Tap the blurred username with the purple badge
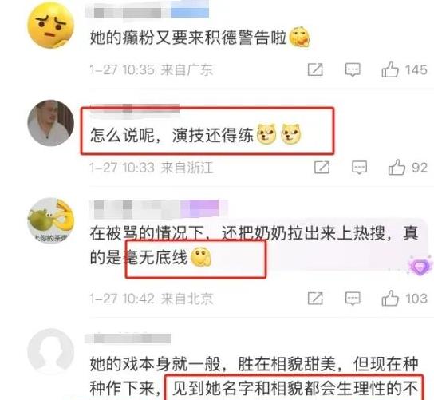 pyautogui.click(x=158, y=208)
